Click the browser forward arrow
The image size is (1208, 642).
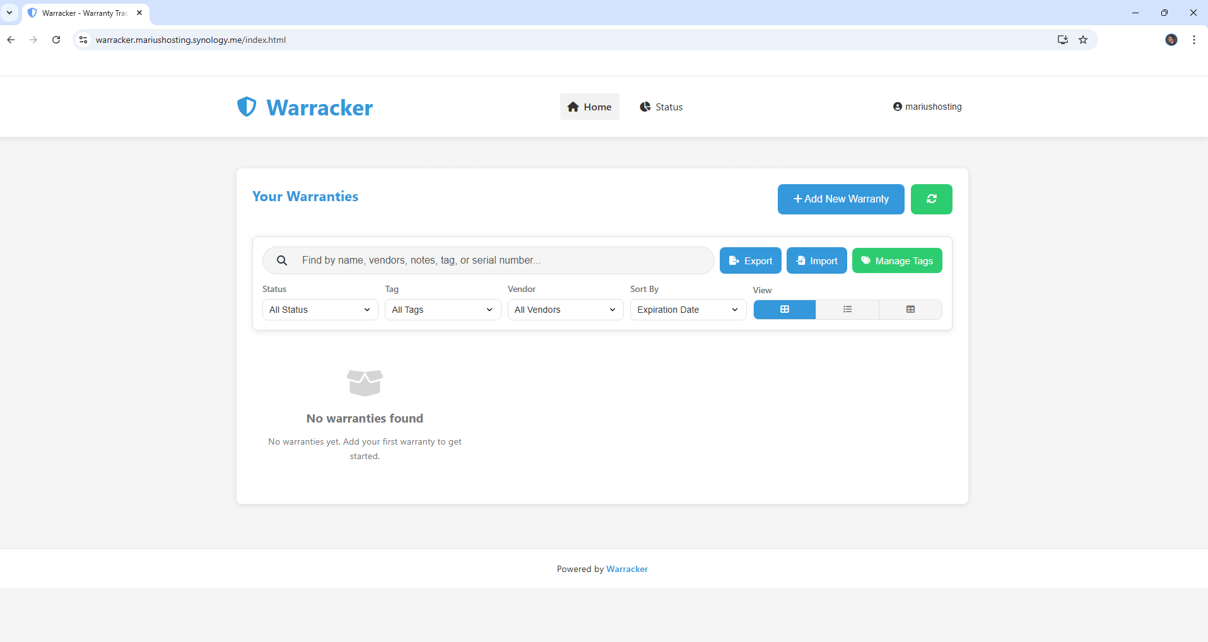(x=33, y=40)
